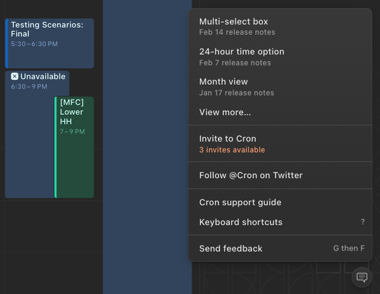This screenshot has height=294, width=380.
Task: Click the Unavailable event's X icon
Action: point(15,76)
